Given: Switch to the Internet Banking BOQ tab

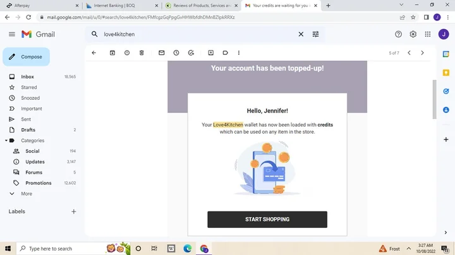Looking at the screenshot, I should [x=121, y=6].
